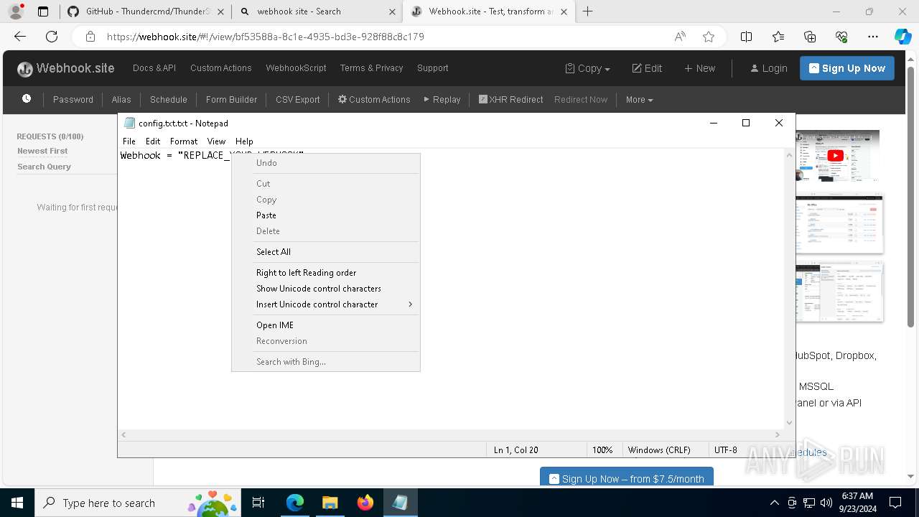The width and height of the screenshot is (919, 517).
Task: Click the browser back arrow
Action: tap(20, 37)
